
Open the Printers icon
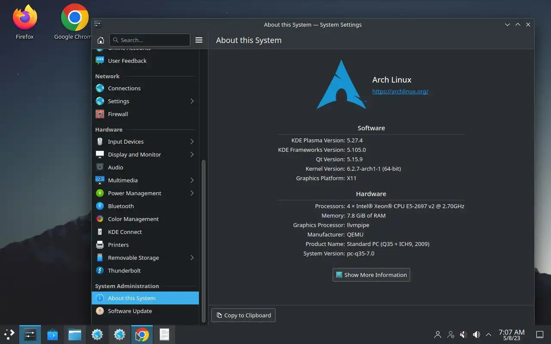[100, 245]
